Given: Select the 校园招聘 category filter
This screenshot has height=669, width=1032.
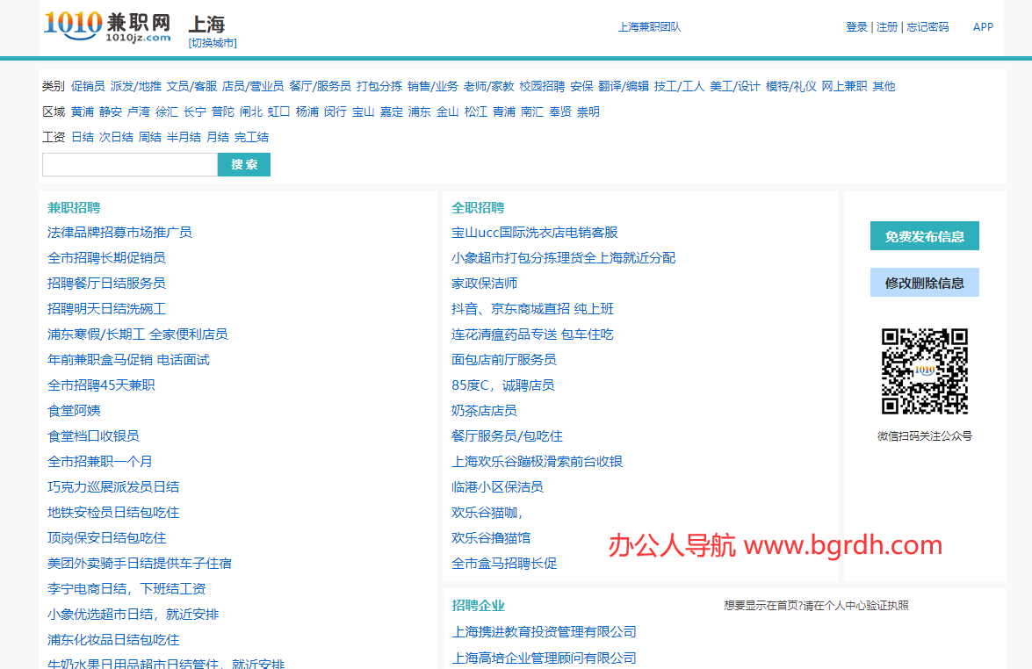Looking at the screenshot, I should (x=542, y=86).
